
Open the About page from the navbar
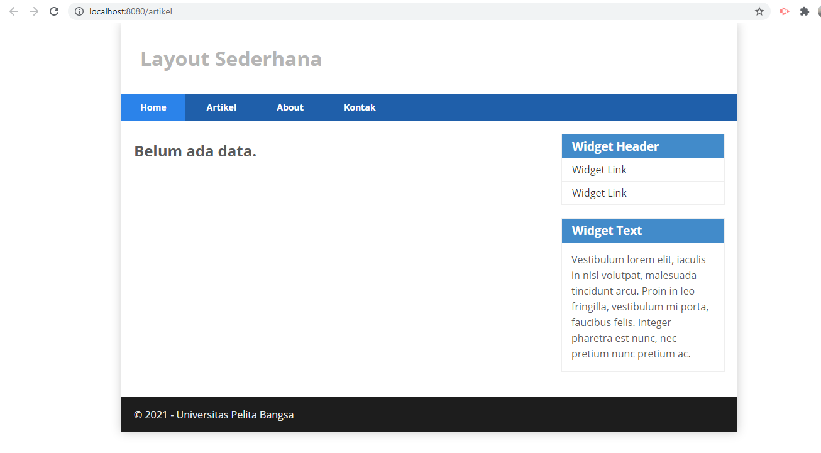tap(290, 107)
